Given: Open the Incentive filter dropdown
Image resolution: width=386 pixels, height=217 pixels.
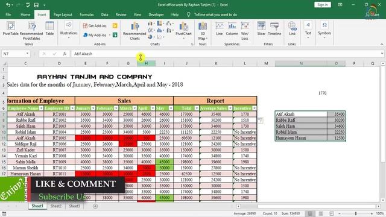Looking at the screenshot, I should (255, 108).
